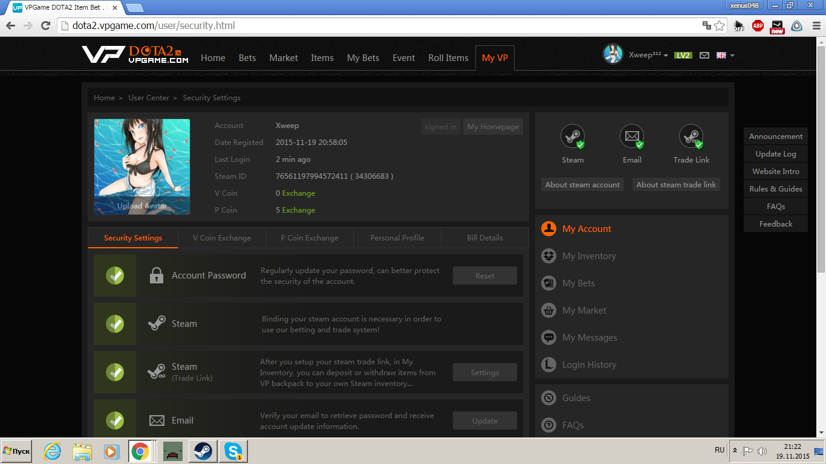The height and width of the screenshot is (464, 826).
Task: Click the browser back arrow
Action: click(10, 25)
